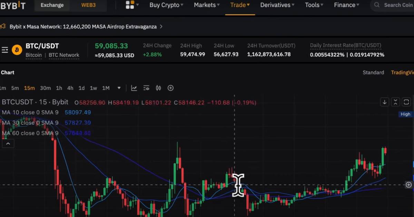Viewport: 414px width, 217px height.
Task: Select the 1d interval
Action: coord(81,88)
